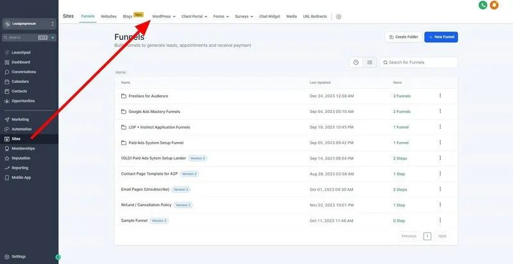Open actions menu for Freebies for Audience
513x264 pixels.
440,96
